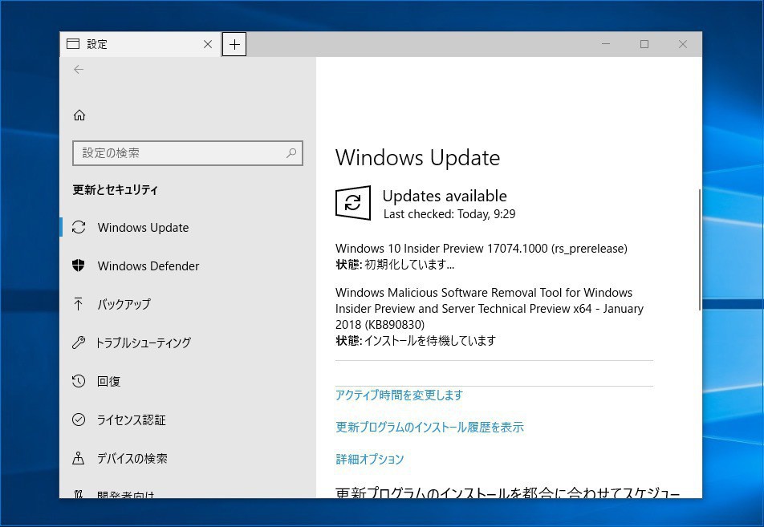Click the shield icon for Windows Defender
The width and height of the screenshot is (764, 527).
coord(79,266)
